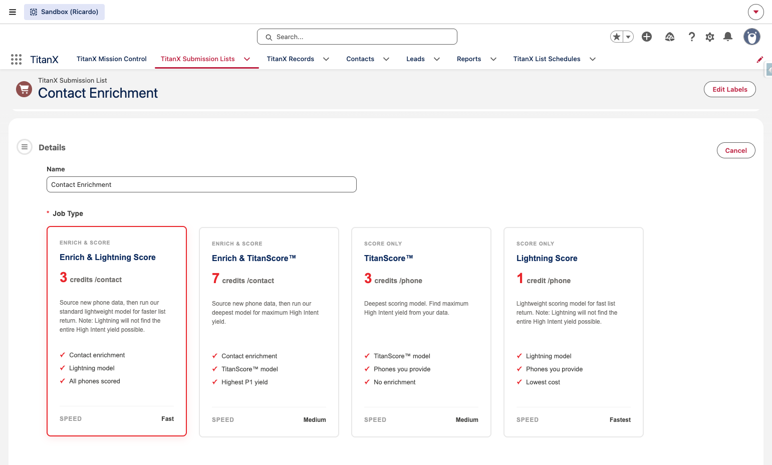Select TitanX Submission Lists tab
772x465 pixels.
tap(198, 59)
